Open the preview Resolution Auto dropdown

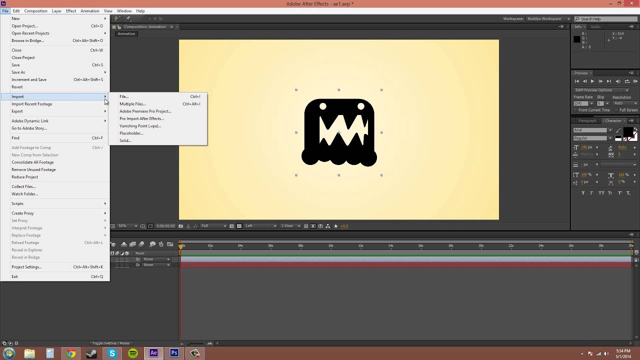coord(625,103)
